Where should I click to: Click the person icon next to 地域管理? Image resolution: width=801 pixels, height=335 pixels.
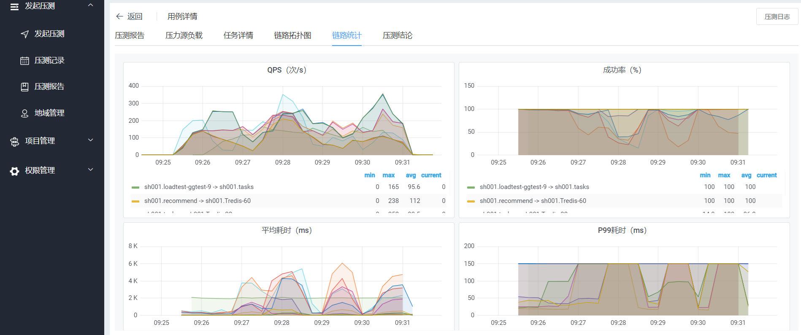(x=25, y=113)
